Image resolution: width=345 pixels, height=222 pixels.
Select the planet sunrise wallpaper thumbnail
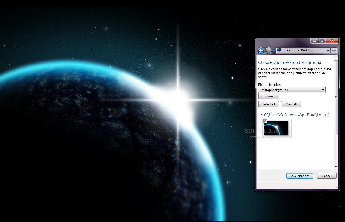277,128
